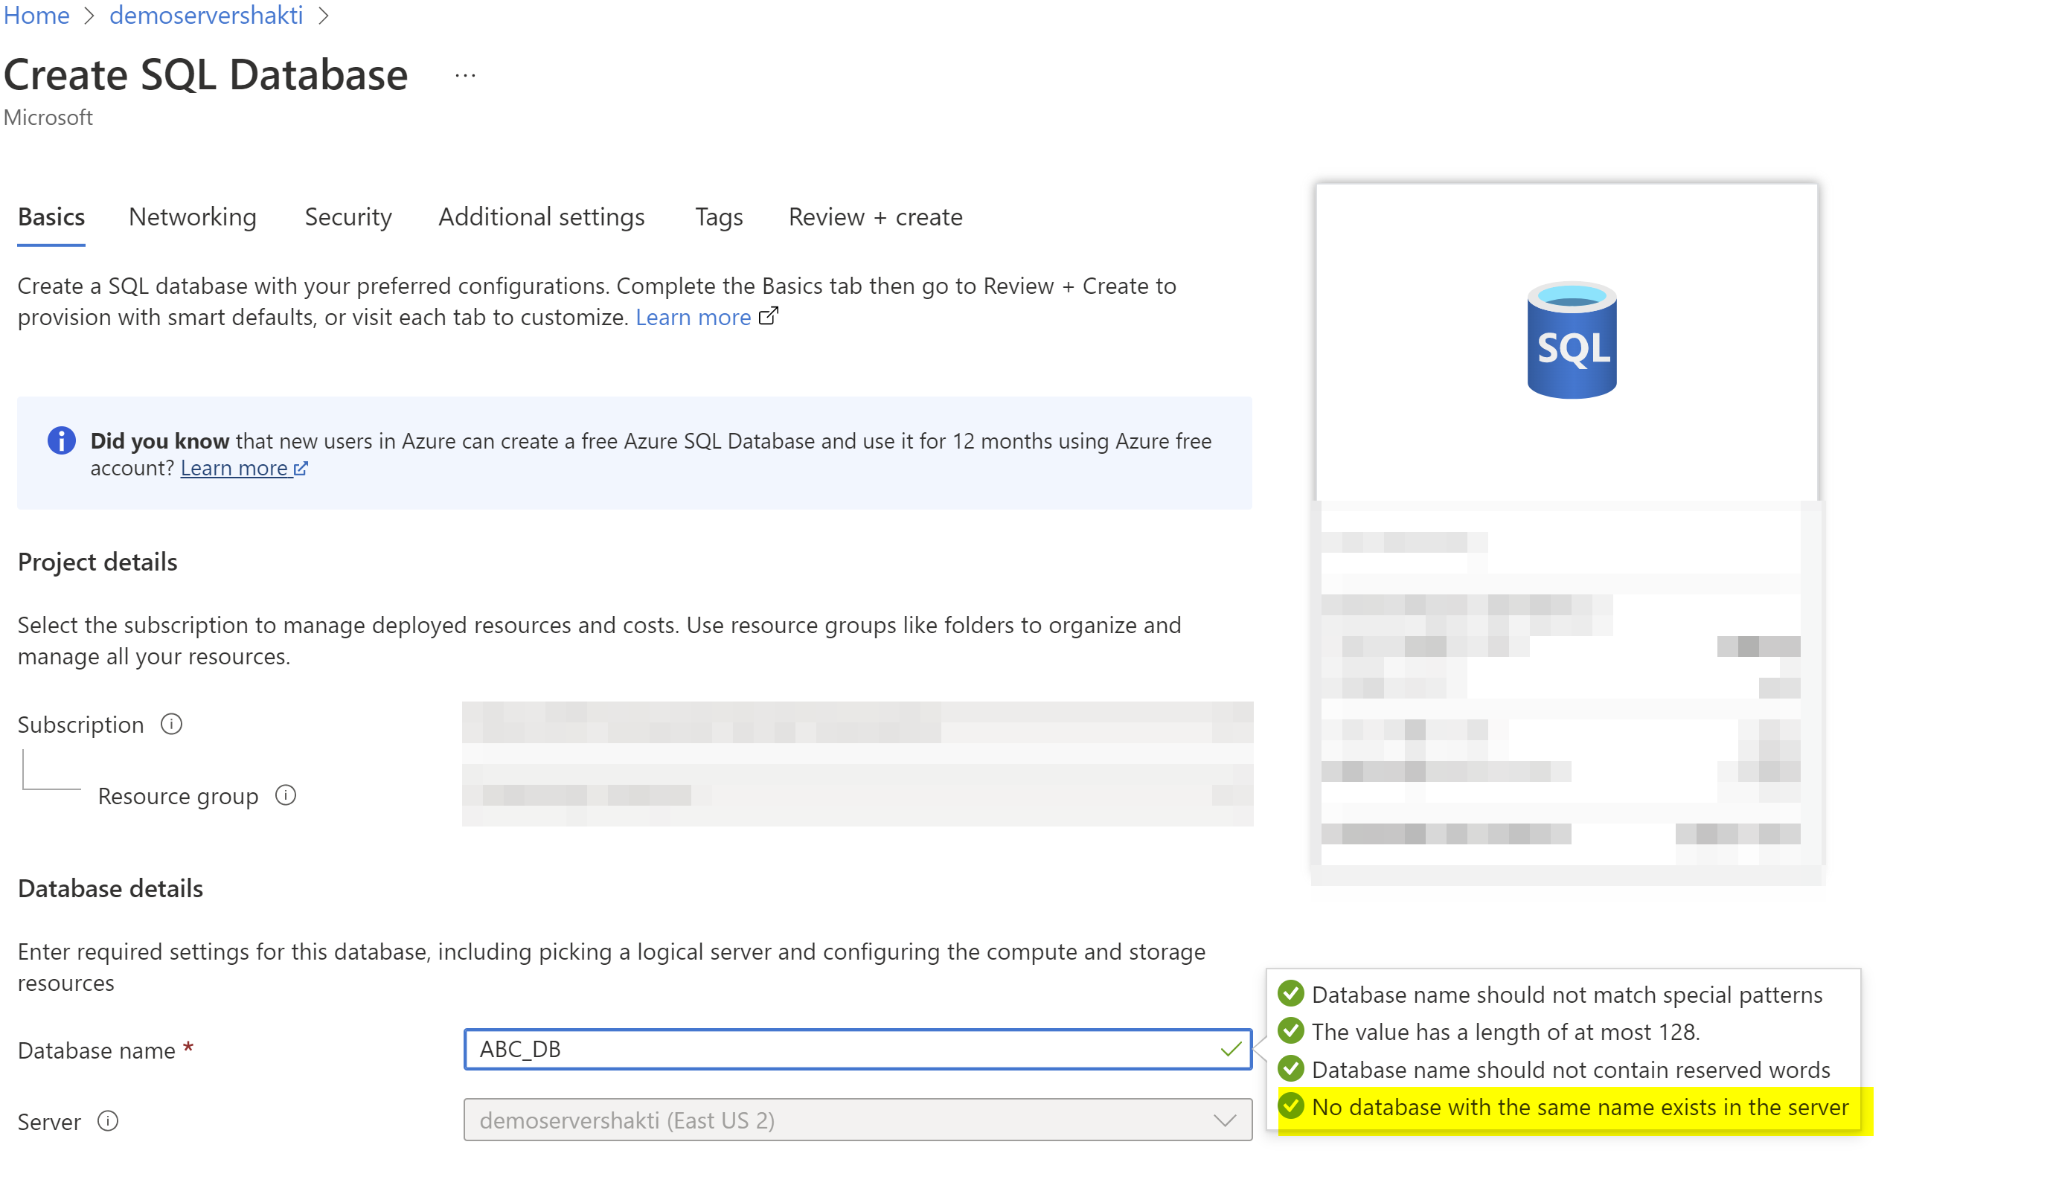Click the green checkmark in Database name field

pos(1231,1049)
